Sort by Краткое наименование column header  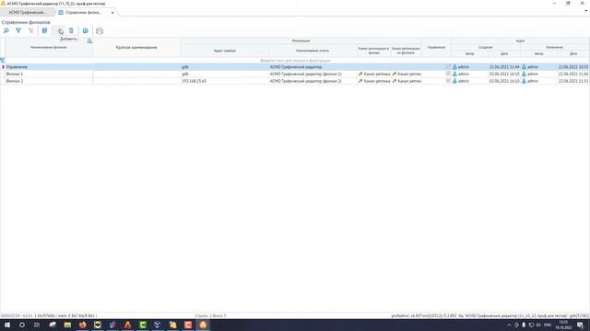tap(136, 47)
